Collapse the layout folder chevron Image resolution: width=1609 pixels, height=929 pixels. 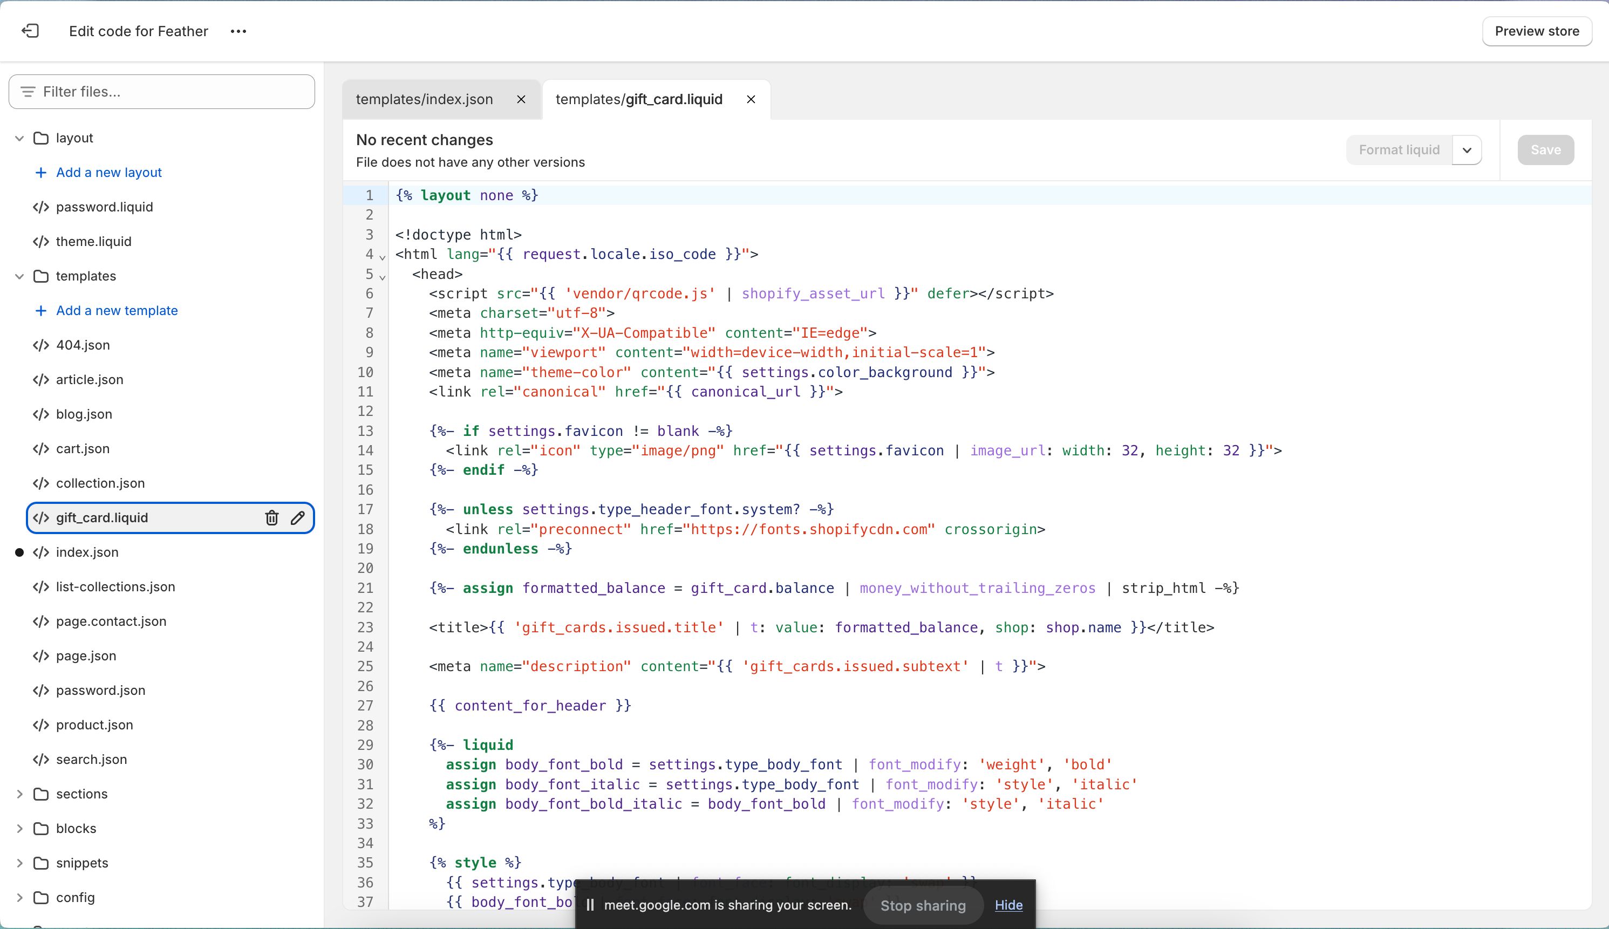pos(19,139)
